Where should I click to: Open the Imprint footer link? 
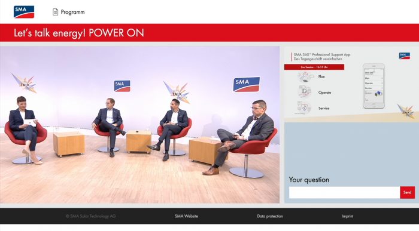[347, 216]
